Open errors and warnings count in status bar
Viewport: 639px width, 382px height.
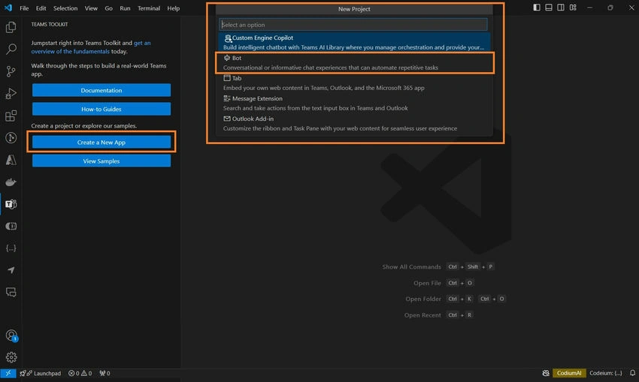point(80,373)
